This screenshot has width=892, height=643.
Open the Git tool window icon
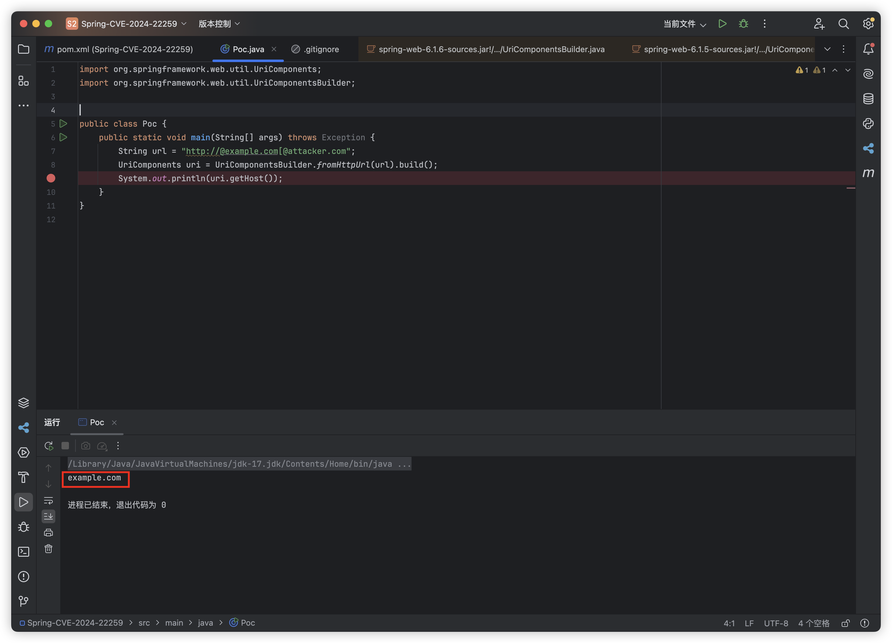(x=24, y=601)
